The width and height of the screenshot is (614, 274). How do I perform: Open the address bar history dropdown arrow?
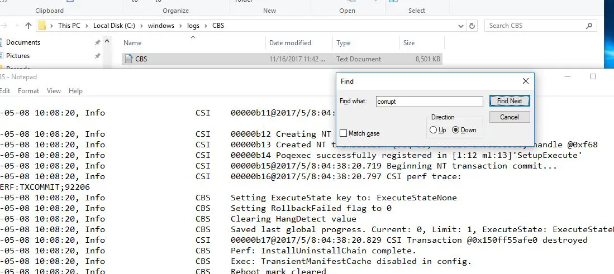(461, 26)
